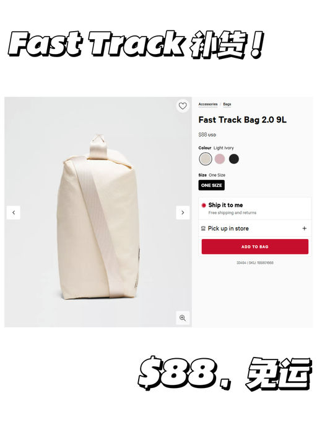Click the Pick up in store label
This screenshot has width=317, height=424.
point(228,228)
